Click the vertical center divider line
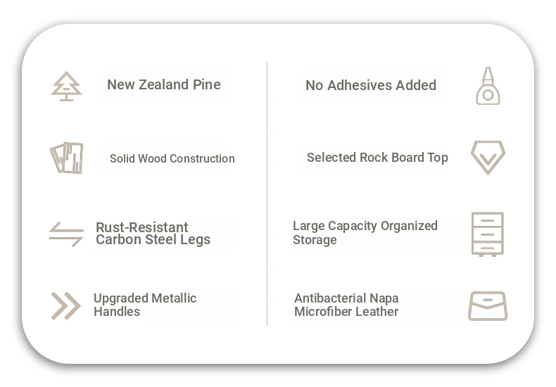 pos(267,193)
